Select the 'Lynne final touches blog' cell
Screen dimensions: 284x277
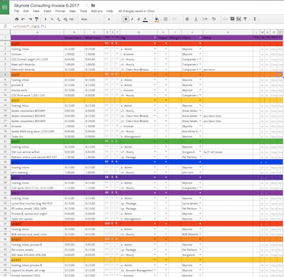(x=37, y=203)
